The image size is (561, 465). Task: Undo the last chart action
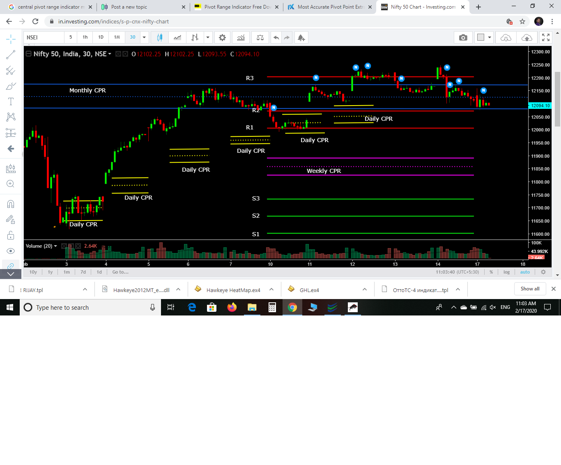click(x=276, y=37)
